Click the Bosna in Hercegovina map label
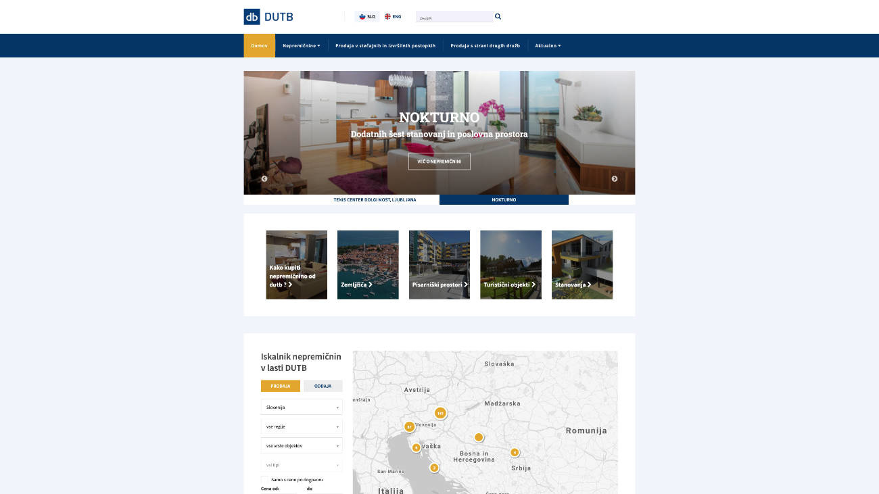The height and width of the screenshot is (494, 879). tap(474, 456)
